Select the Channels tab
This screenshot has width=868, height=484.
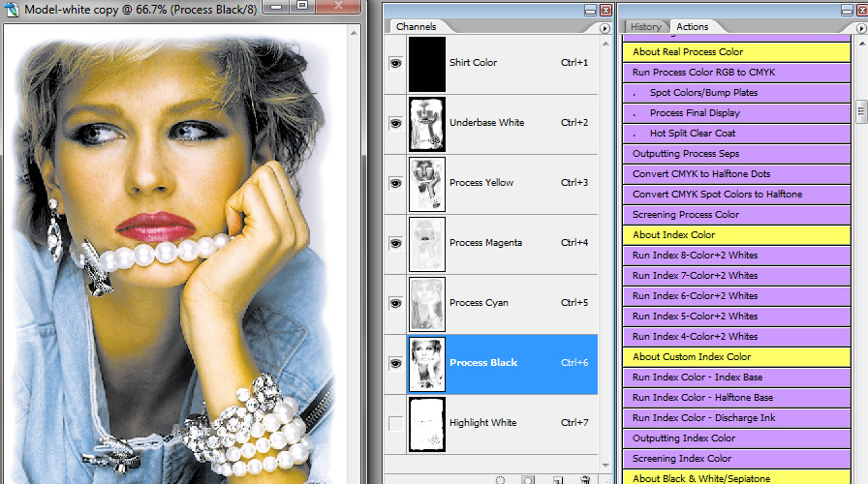(x=417, y=27)
